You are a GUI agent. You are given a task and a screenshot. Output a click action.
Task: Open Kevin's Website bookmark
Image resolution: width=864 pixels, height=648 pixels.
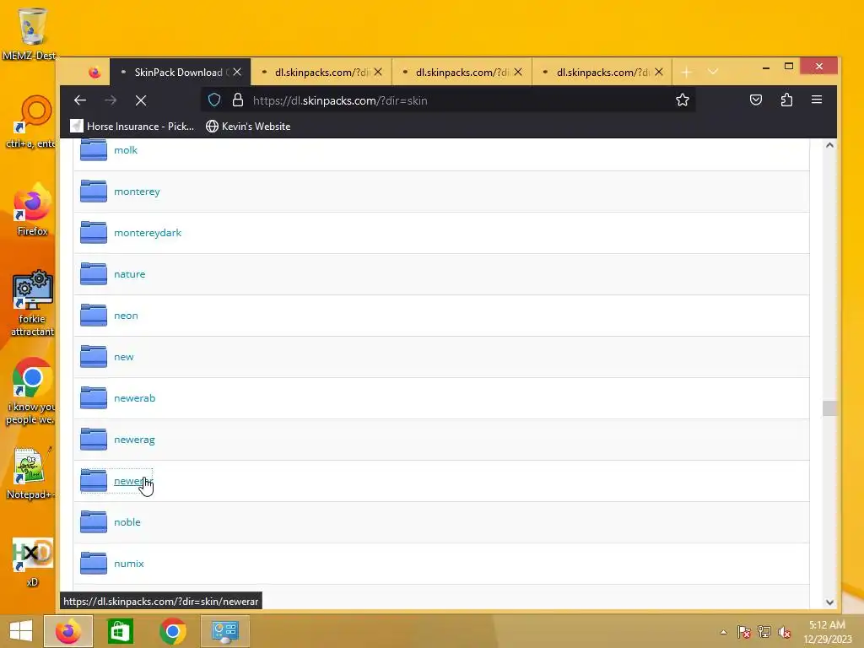pyautogui.click(x=248, y=127)
